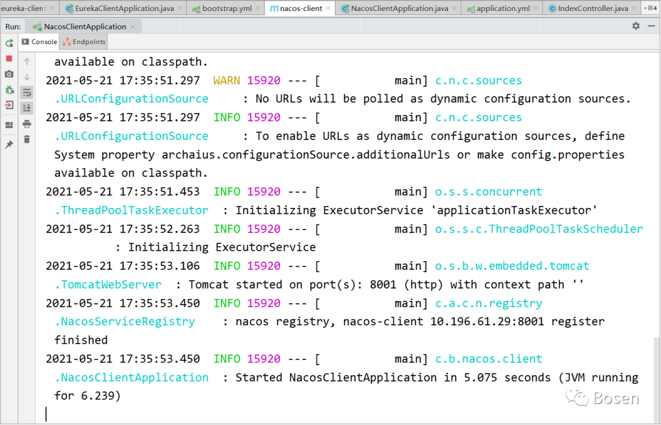Open Run panel settings gear

[x=636, y=26]
